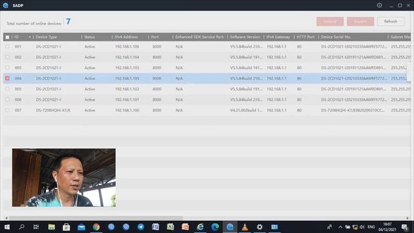Check the box for device 007
414x233 pixels.
coord(7,110)
